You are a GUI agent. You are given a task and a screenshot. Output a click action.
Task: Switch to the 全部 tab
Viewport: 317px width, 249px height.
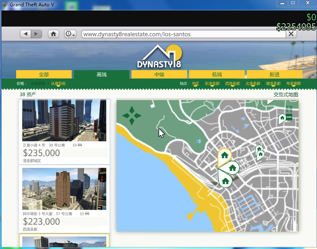pyautogui.click(x=44, y=74)
